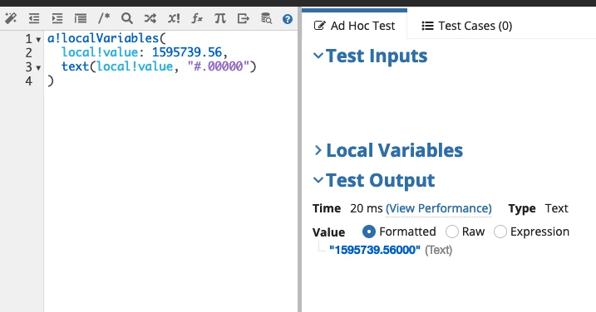Click the (Text) type annotation
The image size is (596, 312).
coord(438,250)
